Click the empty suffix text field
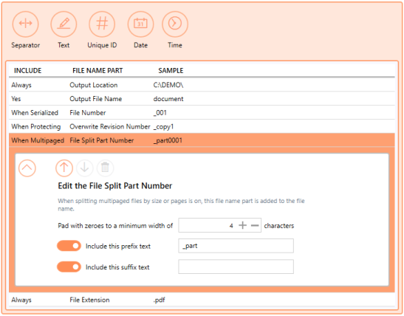Screen dimensions: 404x316 tap(236, 267)
